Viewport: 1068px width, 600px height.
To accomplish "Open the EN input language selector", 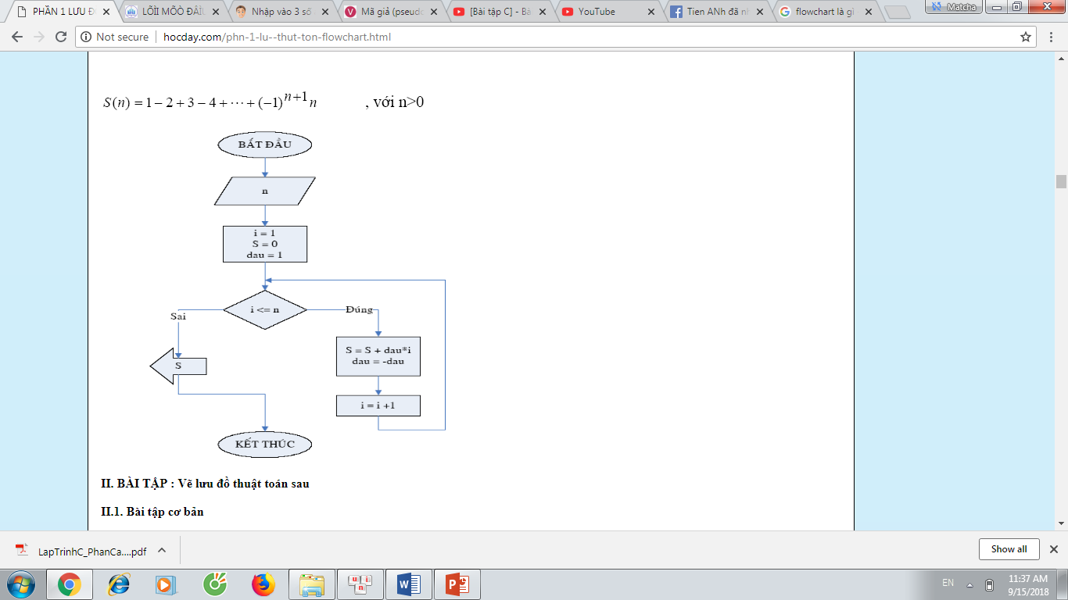I will point(948,583).
